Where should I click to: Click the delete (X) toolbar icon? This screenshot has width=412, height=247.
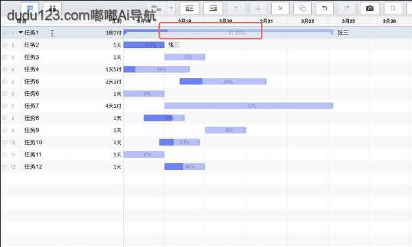coord(280,8)
